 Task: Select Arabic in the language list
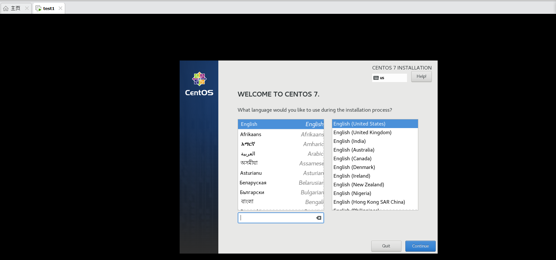pos(281,154)
